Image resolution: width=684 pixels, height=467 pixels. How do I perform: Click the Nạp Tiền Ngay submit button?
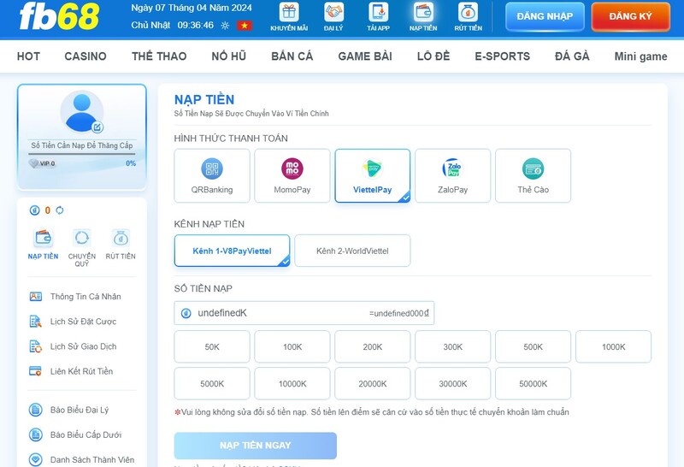[255, 446]
